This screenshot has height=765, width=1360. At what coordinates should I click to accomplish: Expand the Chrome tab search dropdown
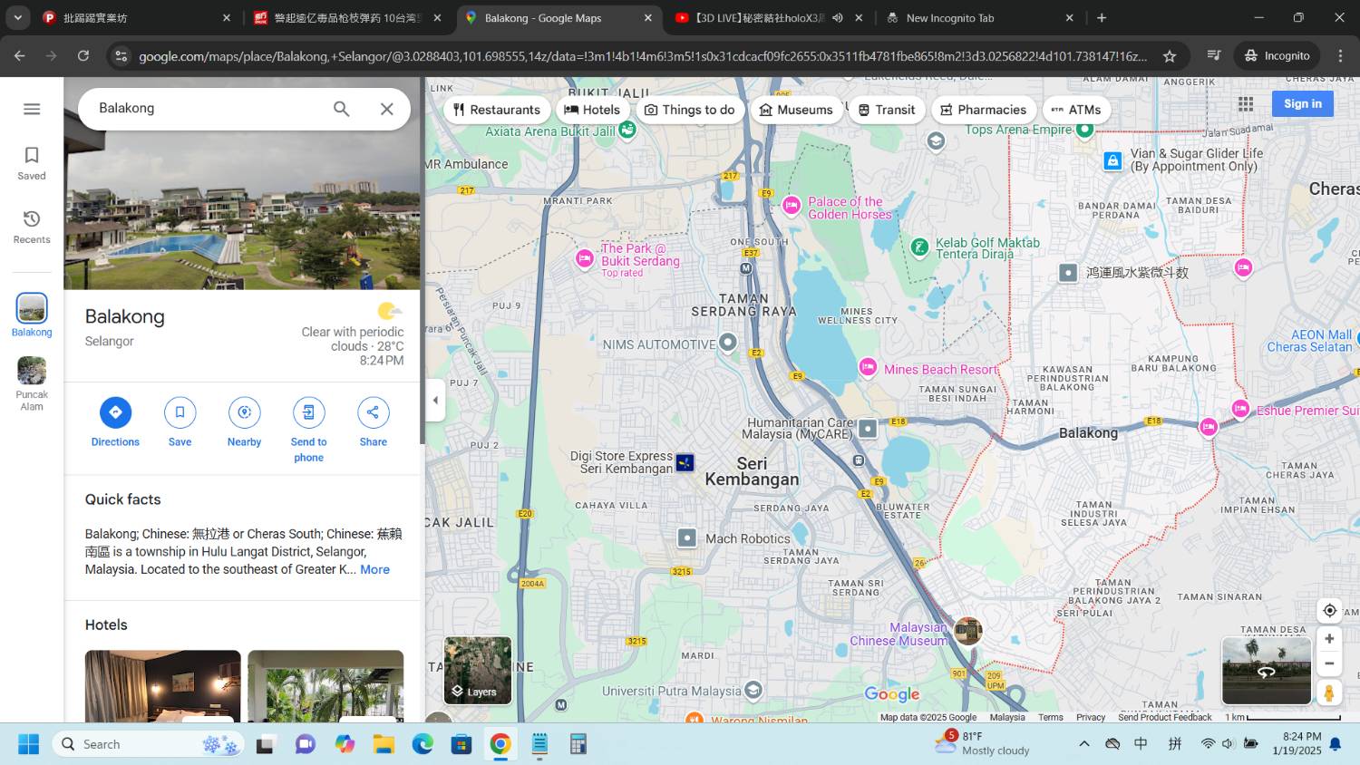coord(17,17)
